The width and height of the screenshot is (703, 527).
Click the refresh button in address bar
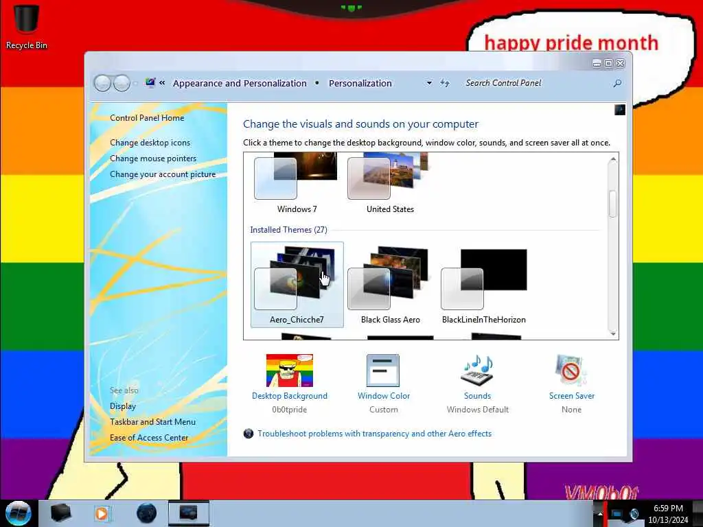(444, 83)
